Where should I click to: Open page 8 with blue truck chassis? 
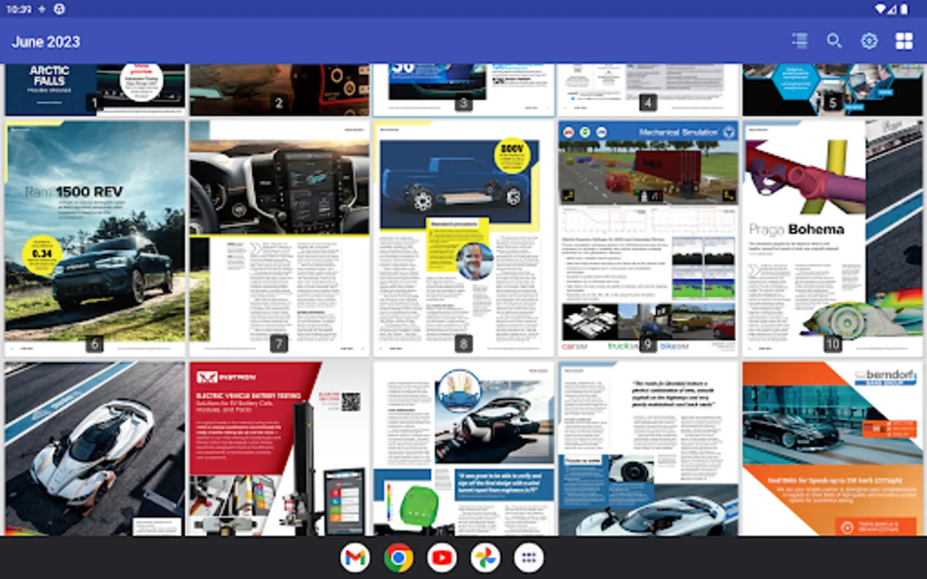click(464, 239)
